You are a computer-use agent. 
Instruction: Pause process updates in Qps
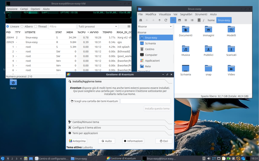point(129,26)
